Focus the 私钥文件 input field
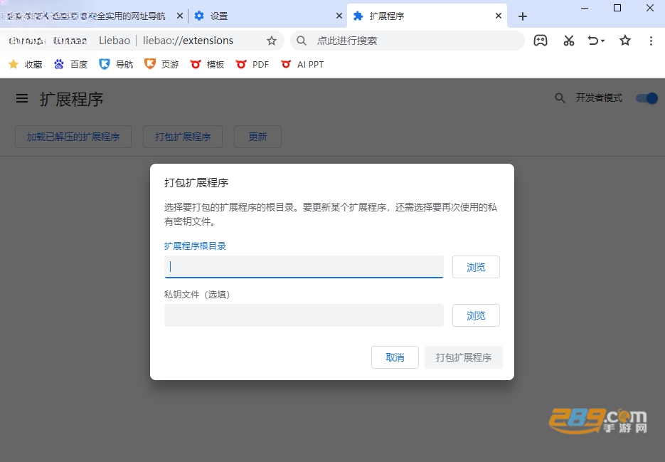 (x=304, y=315)
